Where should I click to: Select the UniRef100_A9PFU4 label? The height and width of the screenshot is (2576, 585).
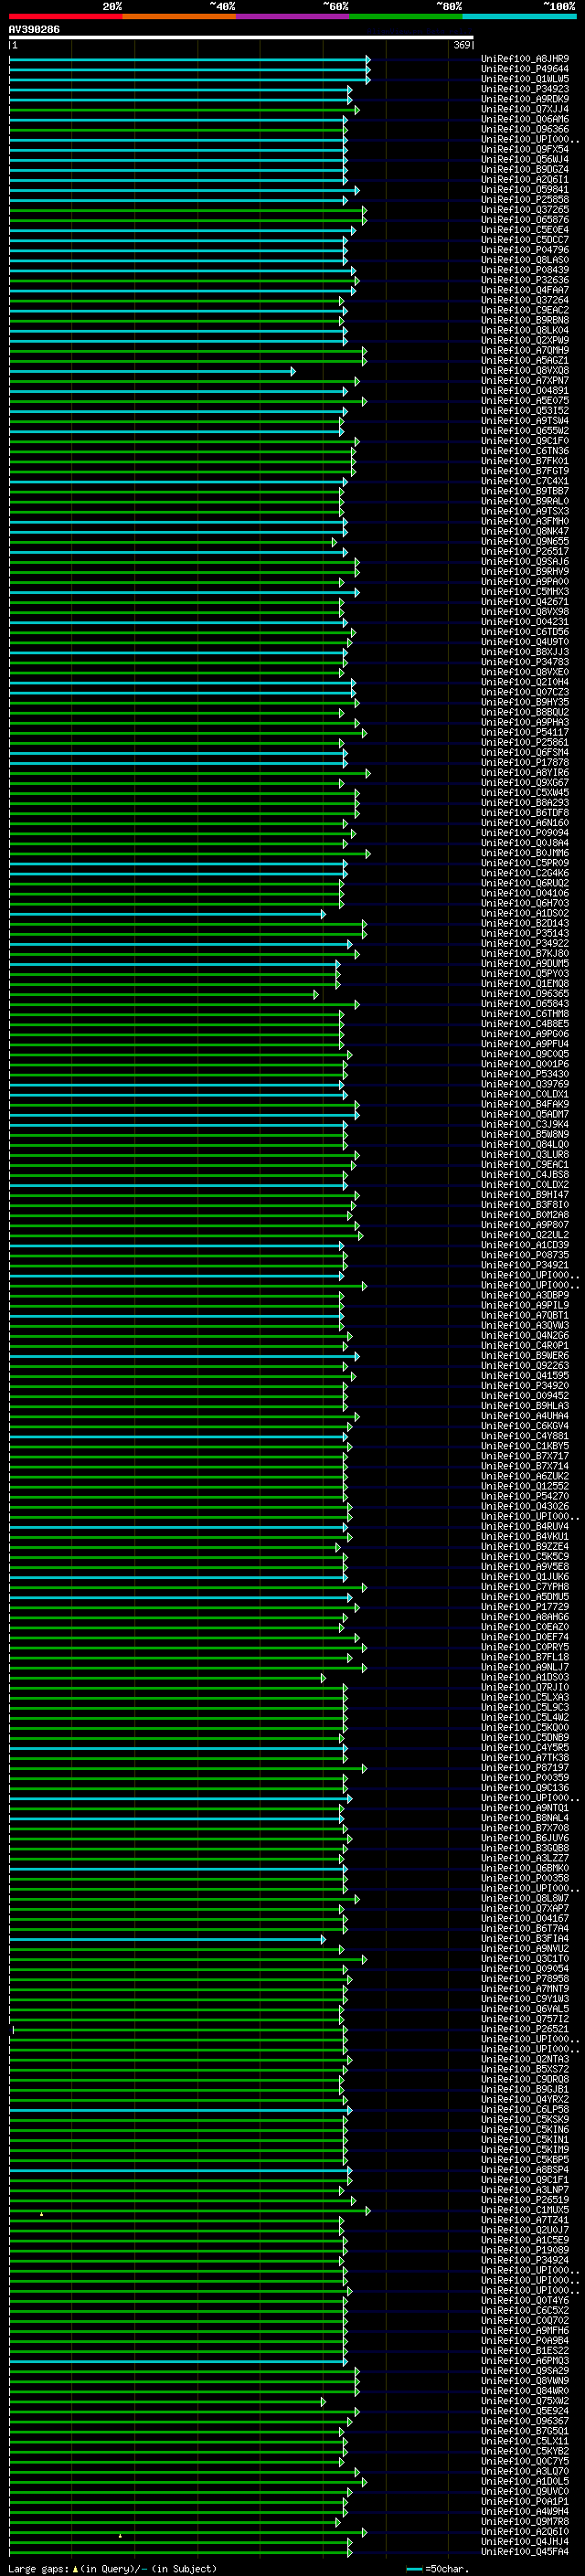[525, 1044]
